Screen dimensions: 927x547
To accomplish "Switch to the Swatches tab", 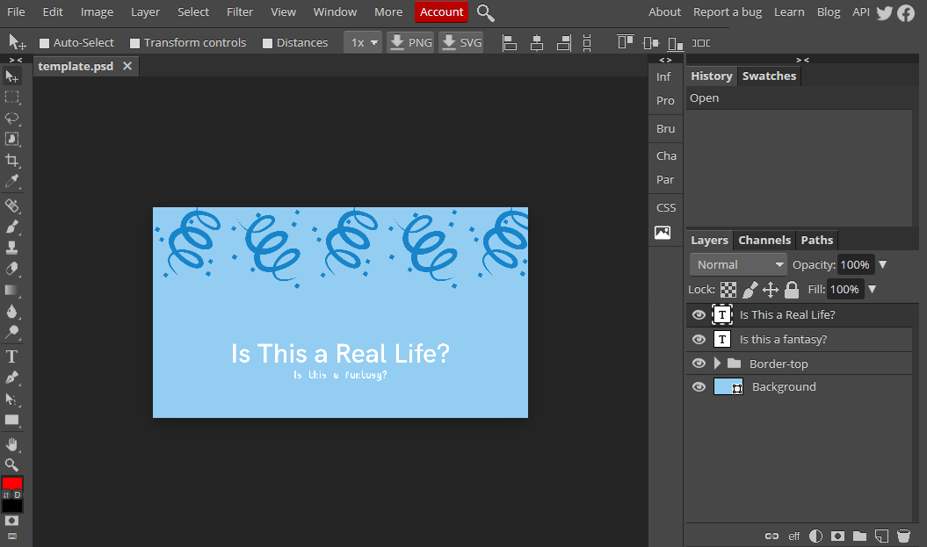I will (x=769, y=76).
